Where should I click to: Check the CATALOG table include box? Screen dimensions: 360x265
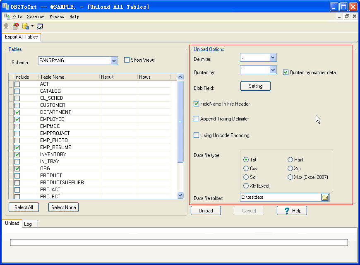[x=17, y=91]
